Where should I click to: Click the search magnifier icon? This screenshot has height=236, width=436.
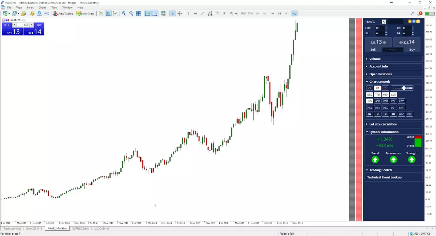point(412,14)
